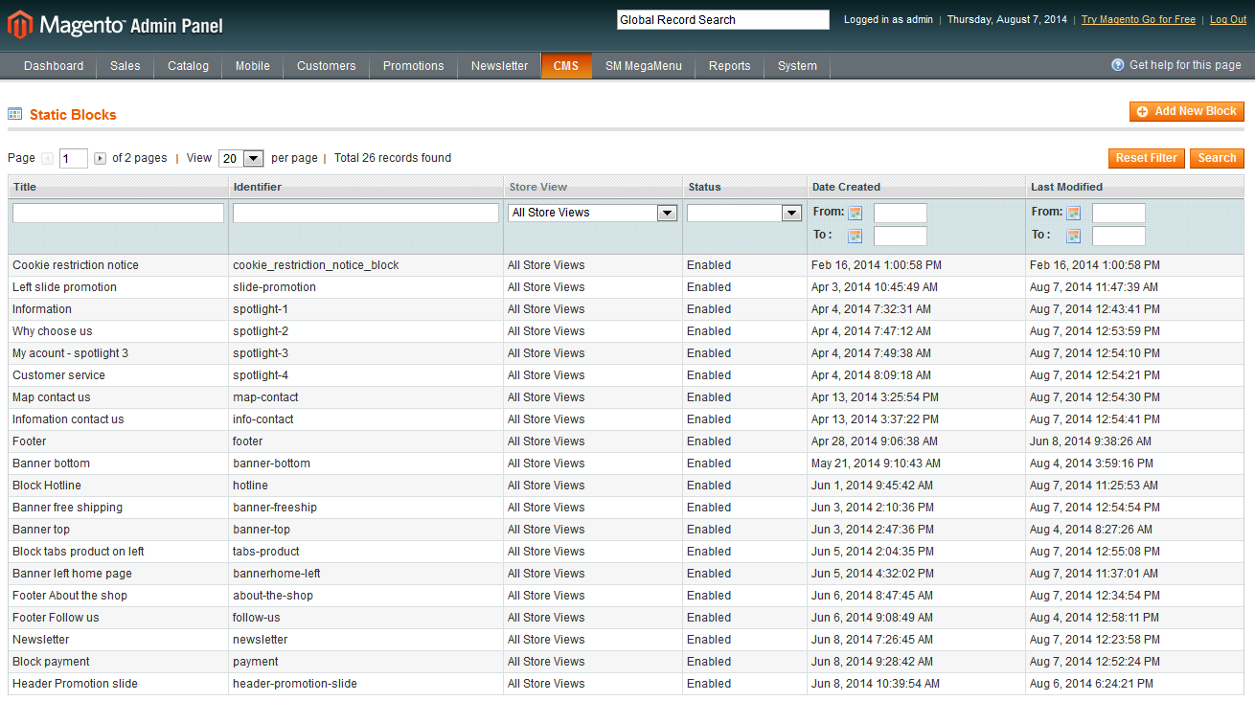The width and height of the screenshot is (1255, 701).
Task: Click the banner-top identifier cell
Action: (x=366, y=530)
